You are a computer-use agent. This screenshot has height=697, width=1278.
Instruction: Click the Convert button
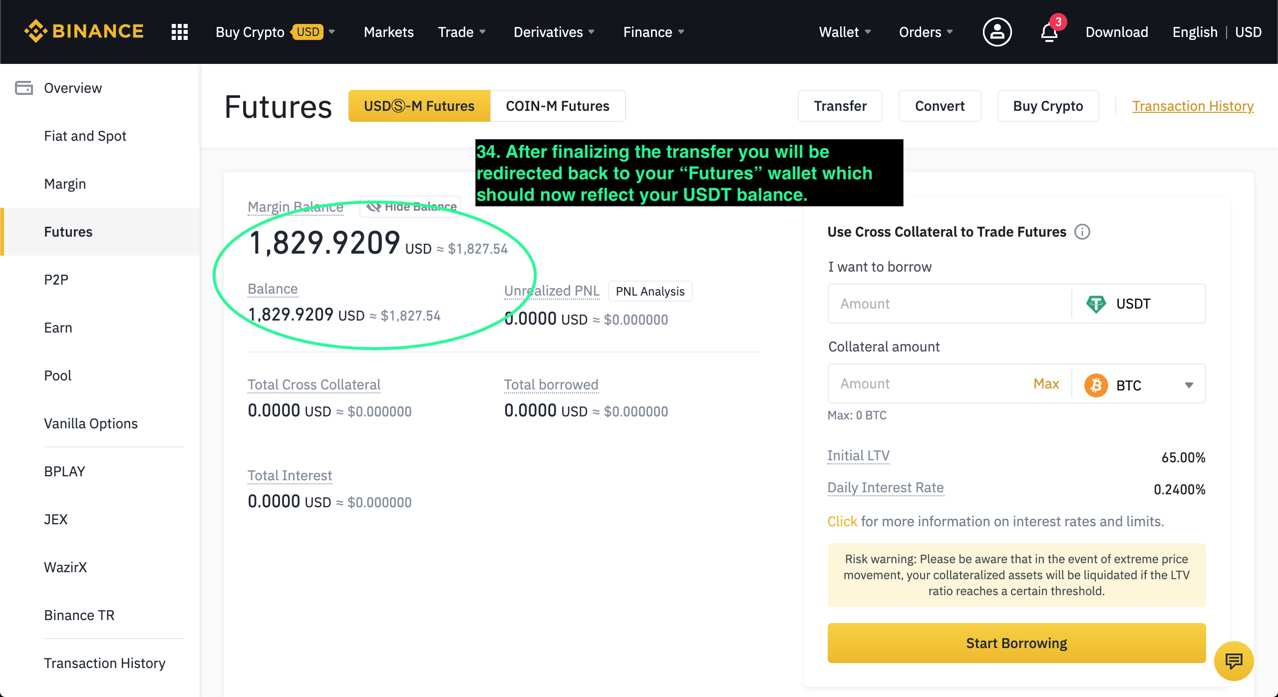(940, 106)
